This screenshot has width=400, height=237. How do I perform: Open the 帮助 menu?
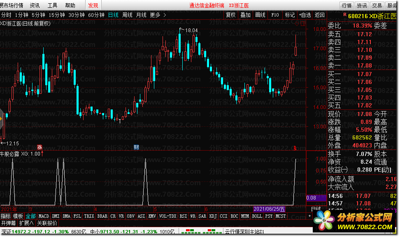click(x=70, y=5)
